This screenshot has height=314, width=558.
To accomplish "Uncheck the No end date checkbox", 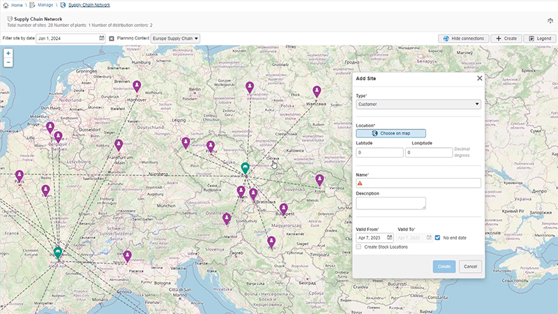I will coord(437,238).
